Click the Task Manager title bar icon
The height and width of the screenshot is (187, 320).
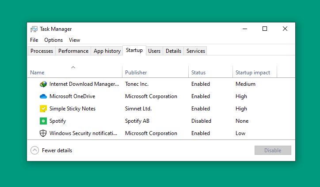pos(34,29)
